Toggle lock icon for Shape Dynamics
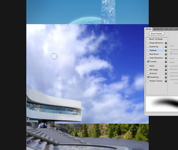 coord(166,43)
